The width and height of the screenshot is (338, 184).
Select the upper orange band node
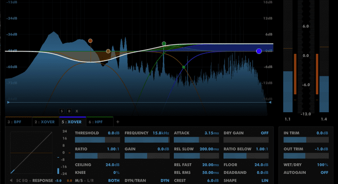[90, 41]
